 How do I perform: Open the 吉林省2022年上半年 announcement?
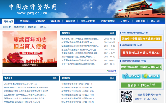click(26, 91)
